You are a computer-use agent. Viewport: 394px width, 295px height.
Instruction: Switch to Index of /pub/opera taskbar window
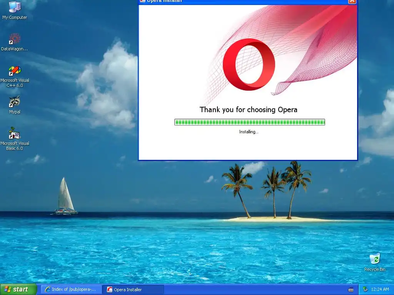(x=71, y=290)
